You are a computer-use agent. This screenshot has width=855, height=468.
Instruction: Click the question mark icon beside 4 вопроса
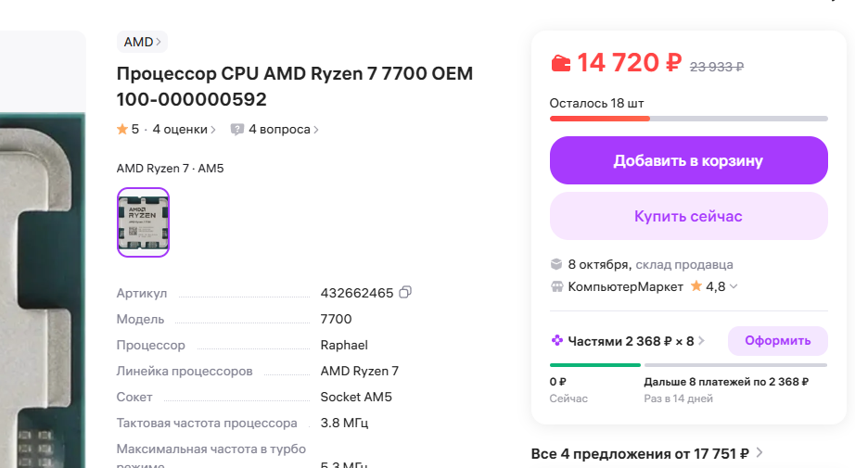237,130
